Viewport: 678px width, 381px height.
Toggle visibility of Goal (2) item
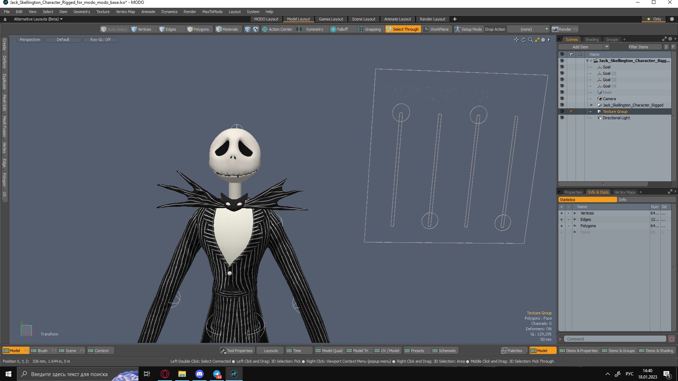562,73
